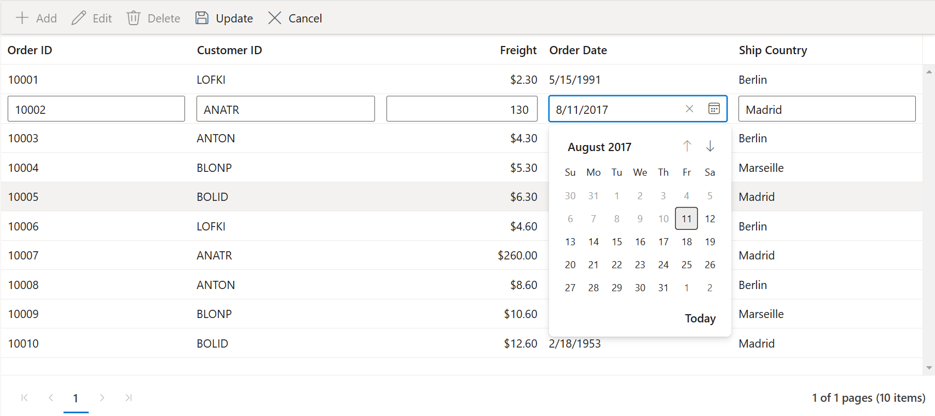The image size is (935, 416).
Task: Click the Customer ID input ANATR
Action: pyautogui.click(x=286, y=109)
